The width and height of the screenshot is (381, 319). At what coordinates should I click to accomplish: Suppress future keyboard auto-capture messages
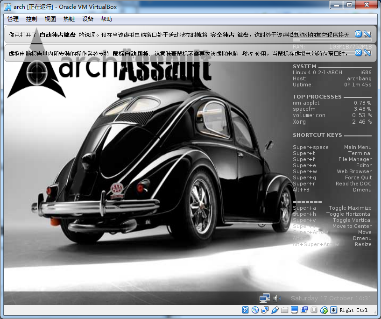[367, 34]
